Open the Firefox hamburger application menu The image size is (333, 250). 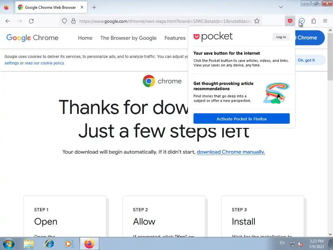pos(325,21)
